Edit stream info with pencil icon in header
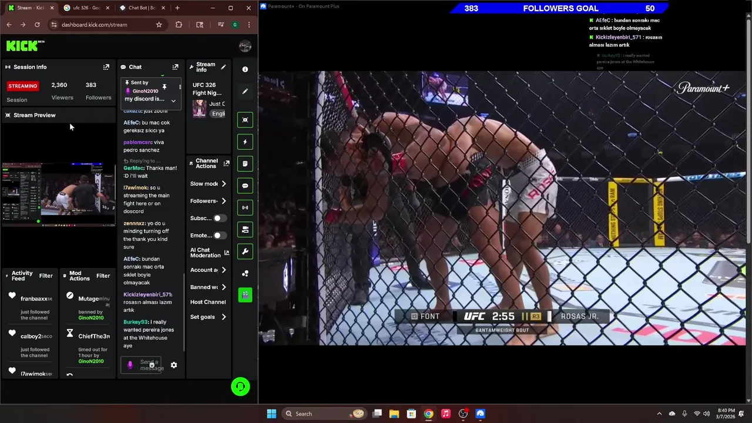The width and height of the screenshot is (752, 423). point(223,67)
